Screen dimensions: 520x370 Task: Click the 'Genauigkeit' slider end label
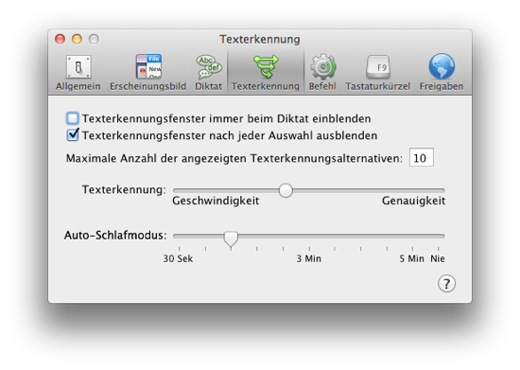click(413, 202)
